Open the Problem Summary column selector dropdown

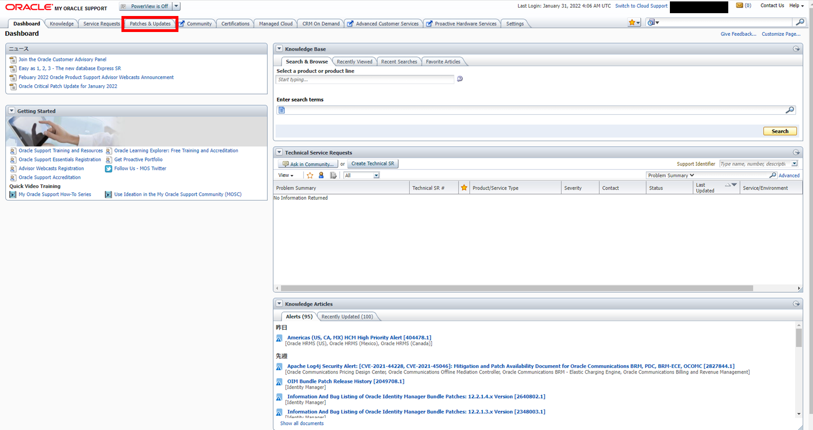point(670,175)
